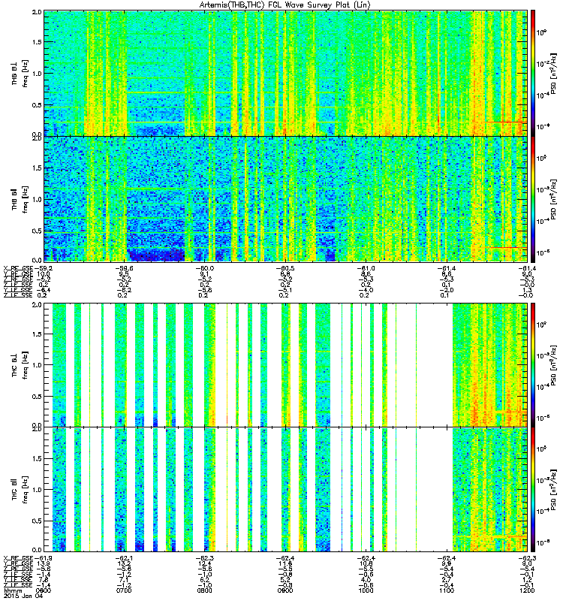Click the '1000' time axis label
Viewport: 563px width, 601px height.
366,590
